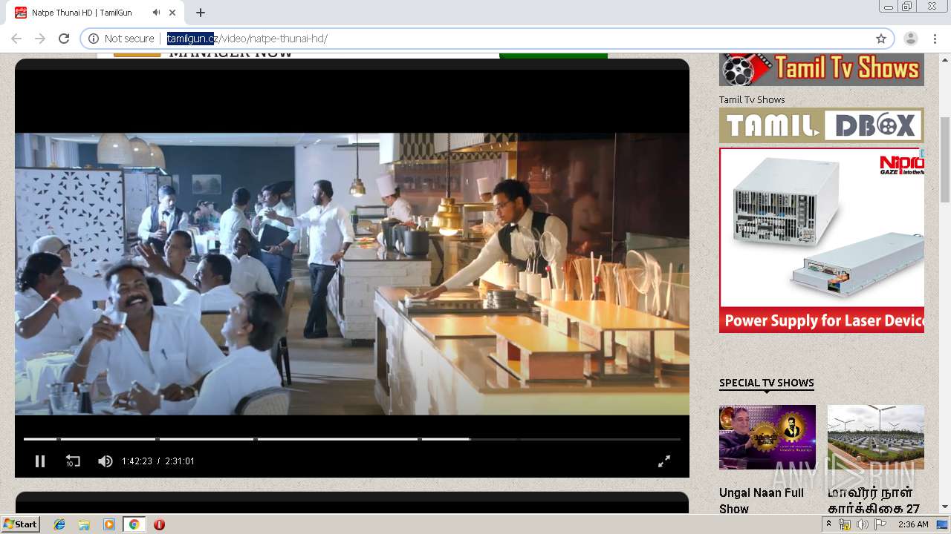Open File Explorer from taskbar
This screenshot has height=534, width=951.
tap(84, 524)
